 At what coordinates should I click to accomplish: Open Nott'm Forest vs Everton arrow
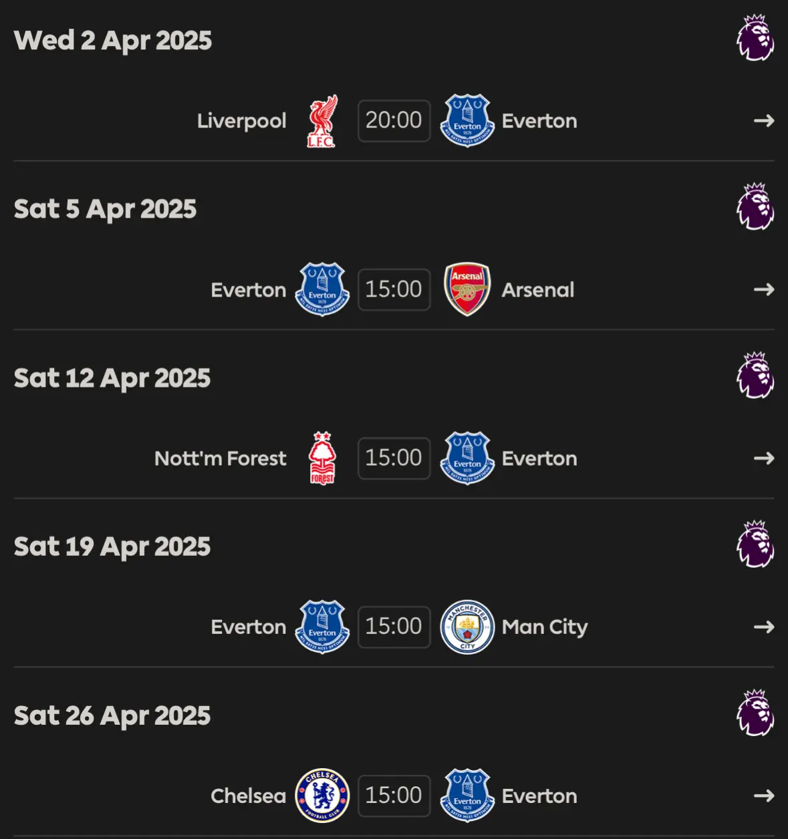[764, 458]
